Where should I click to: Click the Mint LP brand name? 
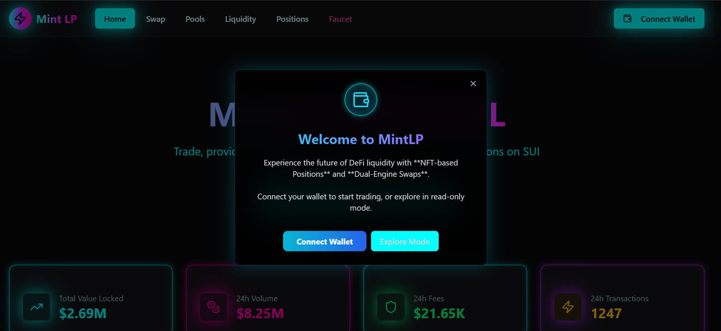(57, 19)
